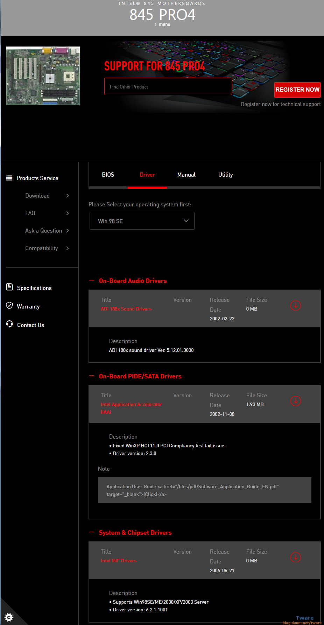
Task: Click the 1.93 MB file size
Action: [x=255, y=404]
